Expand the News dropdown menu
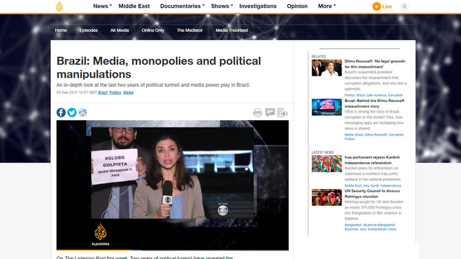Image resolution: width=461 pixels, height=259 pixels. point(102,6)
